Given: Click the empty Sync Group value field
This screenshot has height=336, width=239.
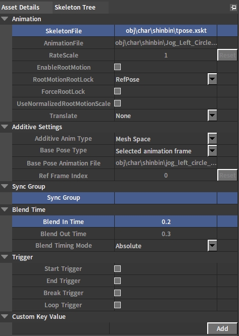Looking at the screenshot, I should (x=166, y=198).
